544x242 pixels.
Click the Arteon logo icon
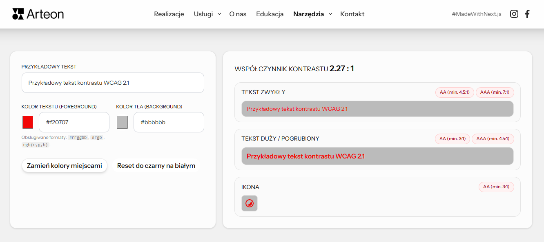(x=17, y=13)
